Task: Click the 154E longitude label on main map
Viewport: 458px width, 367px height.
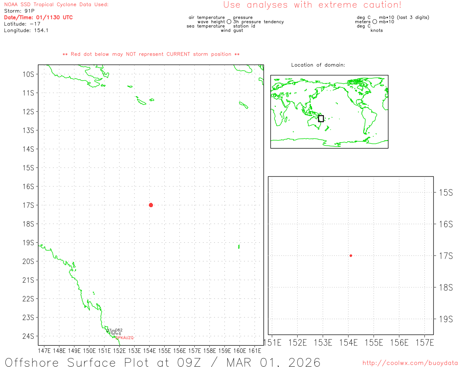Action: click(x=149, y=351)
